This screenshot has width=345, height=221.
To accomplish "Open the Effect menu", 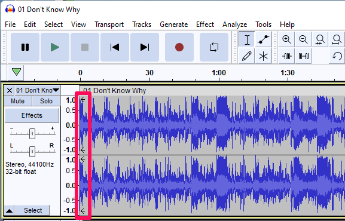I will point(205,24).
